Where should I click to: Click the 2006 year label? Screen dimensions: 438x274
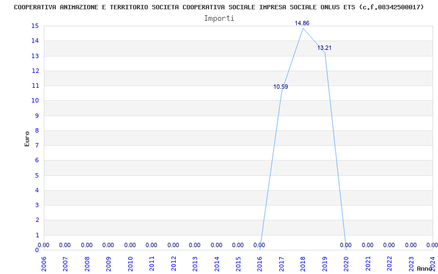point(44,264)
